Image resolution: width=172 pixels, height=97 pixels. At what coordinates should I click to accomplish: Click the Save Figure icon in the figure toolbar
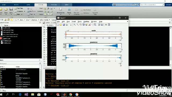64,25
